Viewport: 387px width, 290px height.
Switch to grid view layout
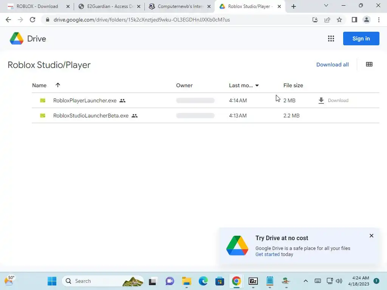click(369, 64)
